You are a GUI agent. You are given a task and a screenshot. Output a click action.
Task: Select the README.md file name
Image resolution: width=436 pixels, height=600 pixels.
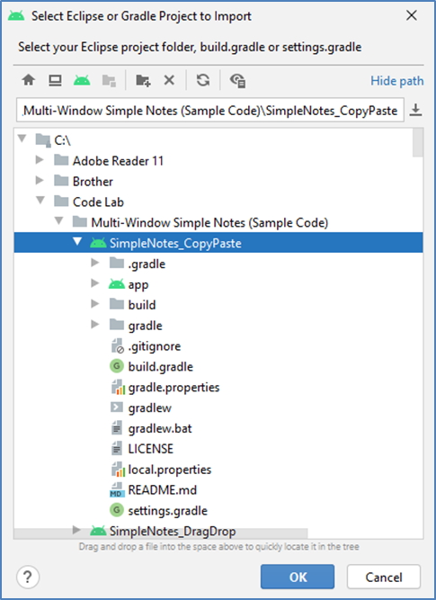(163, 489)
